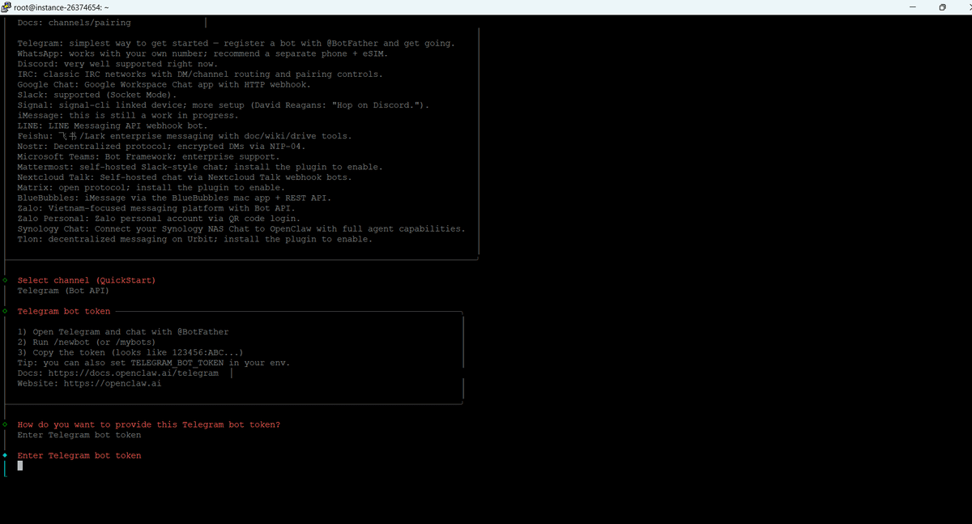Click the blinking cursor at token input
Screen dimensions: 972x524
(x=20, y=466)
